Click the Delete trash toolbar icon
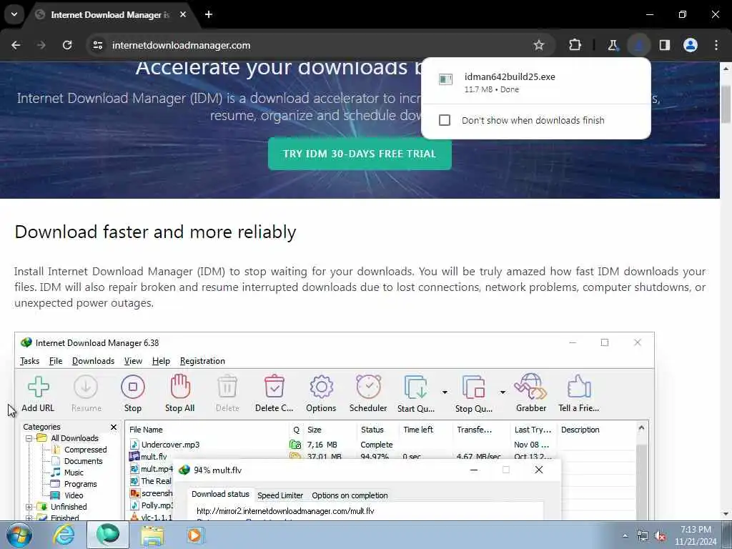732x549 pixels. (x=227, y=387)
